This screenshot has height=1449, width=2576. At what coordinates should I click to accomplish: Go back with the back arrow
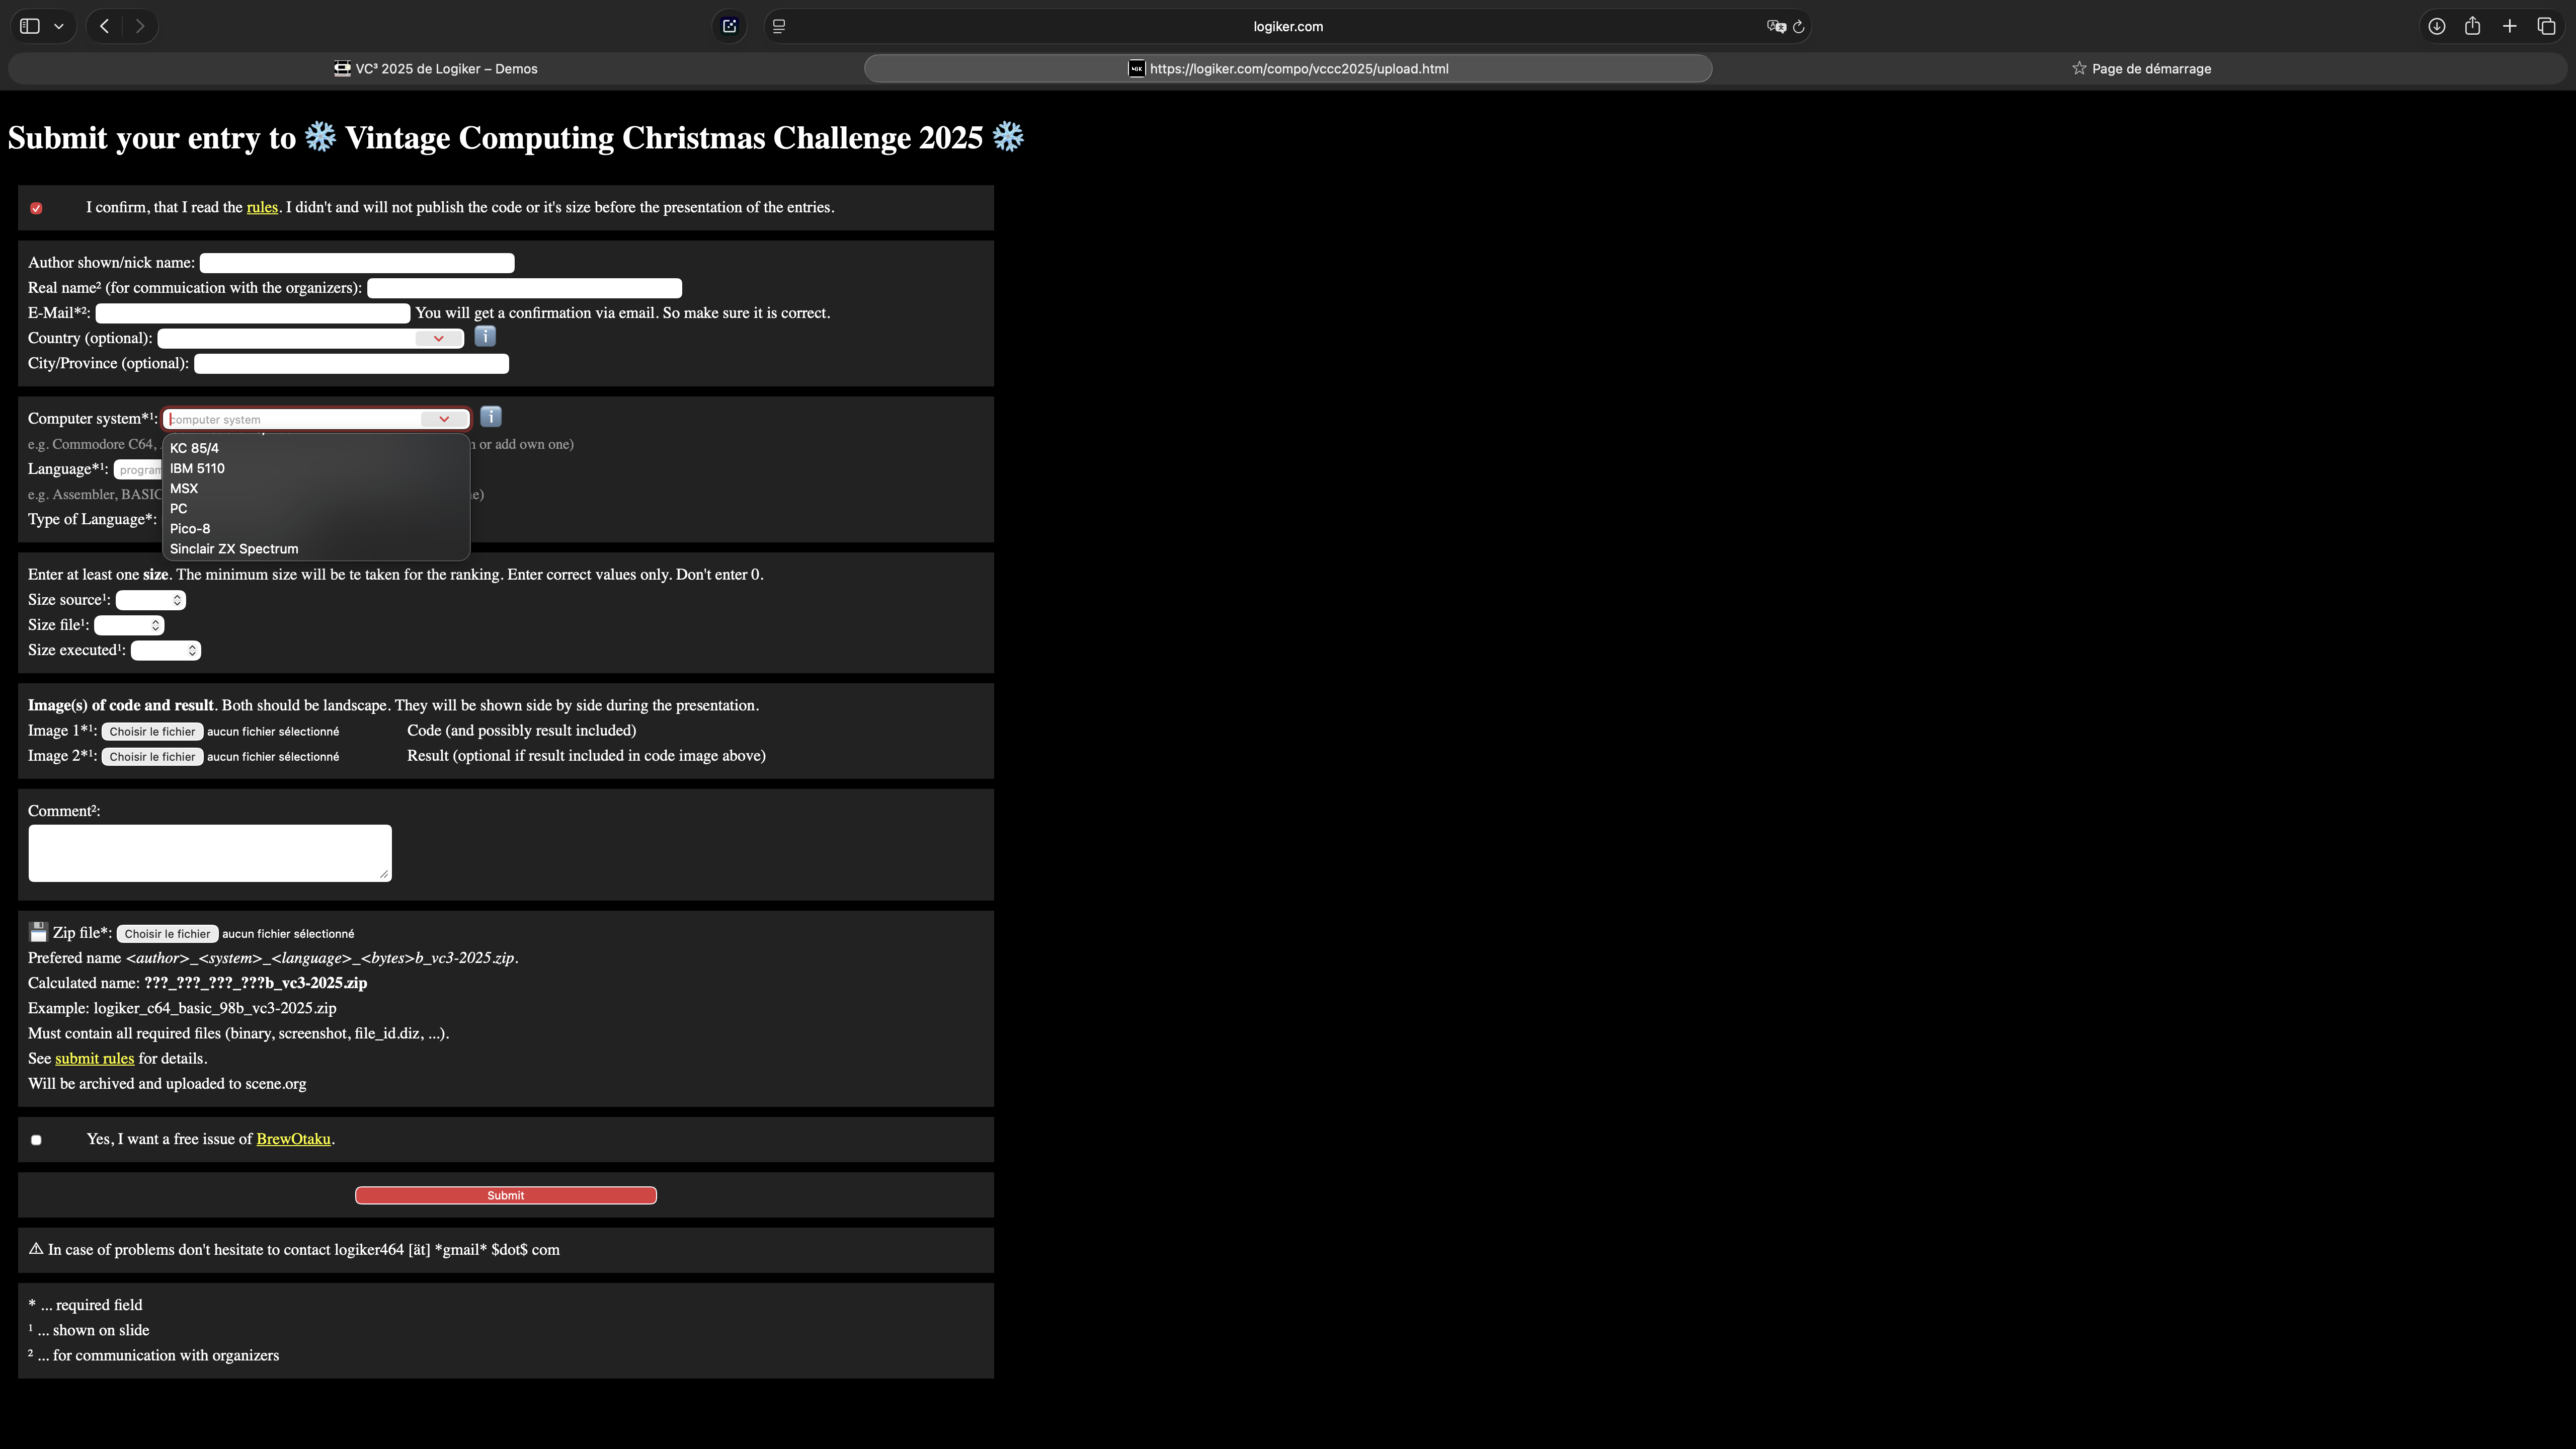coord(105,26)
